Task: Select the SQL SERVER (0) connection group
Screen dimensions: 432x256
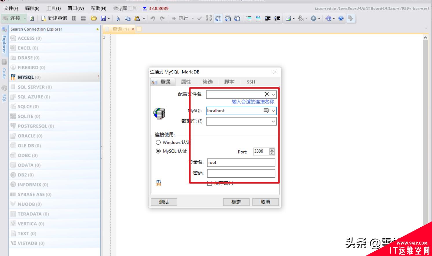Action: point(55,87)
